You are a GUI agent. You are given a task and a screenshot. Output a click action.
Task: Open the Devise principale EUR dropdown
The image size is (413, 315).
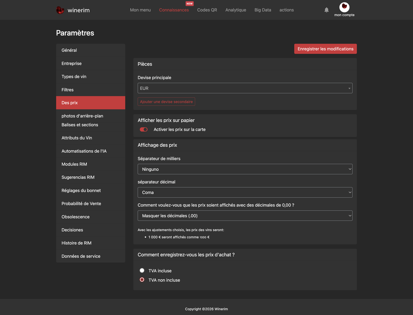point(245,88)
